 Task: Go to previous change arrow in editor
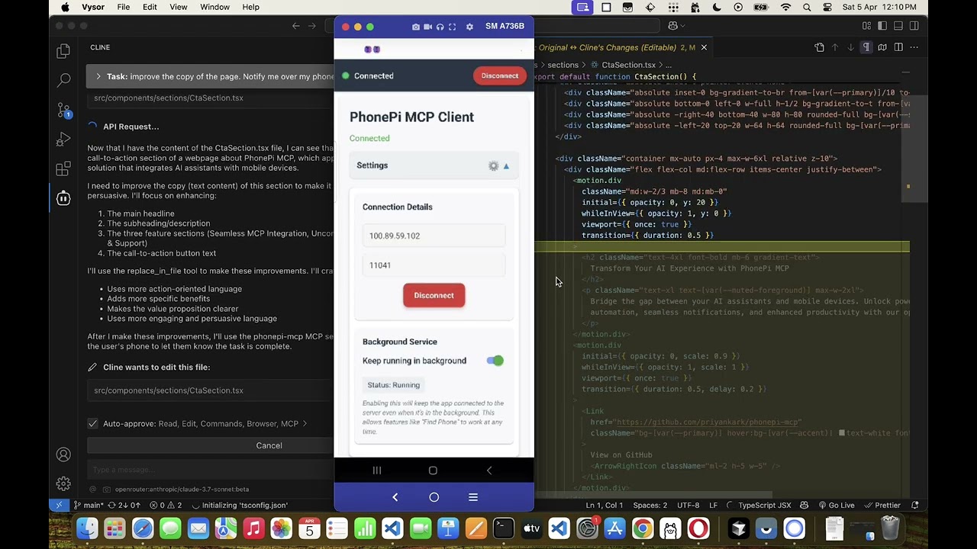point(835,47)
